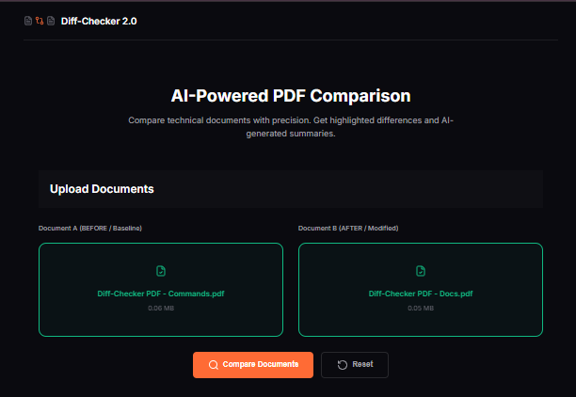
Task: Click the Diff-Checker PDF - Commands.pdf filename
Action: click(161, 294)
